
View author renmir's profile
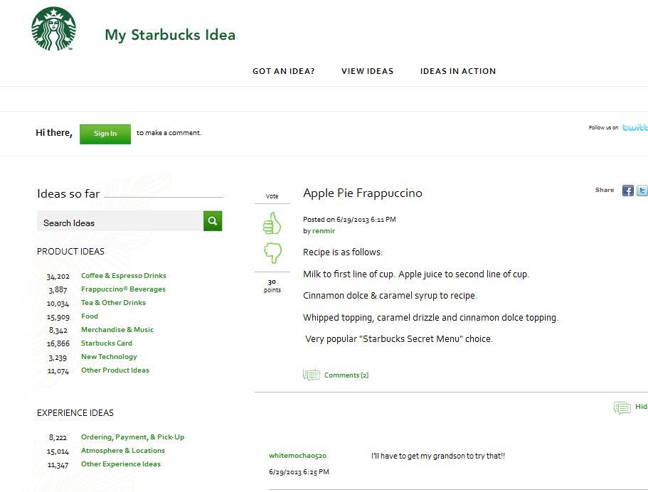click(x=324, y=231)
